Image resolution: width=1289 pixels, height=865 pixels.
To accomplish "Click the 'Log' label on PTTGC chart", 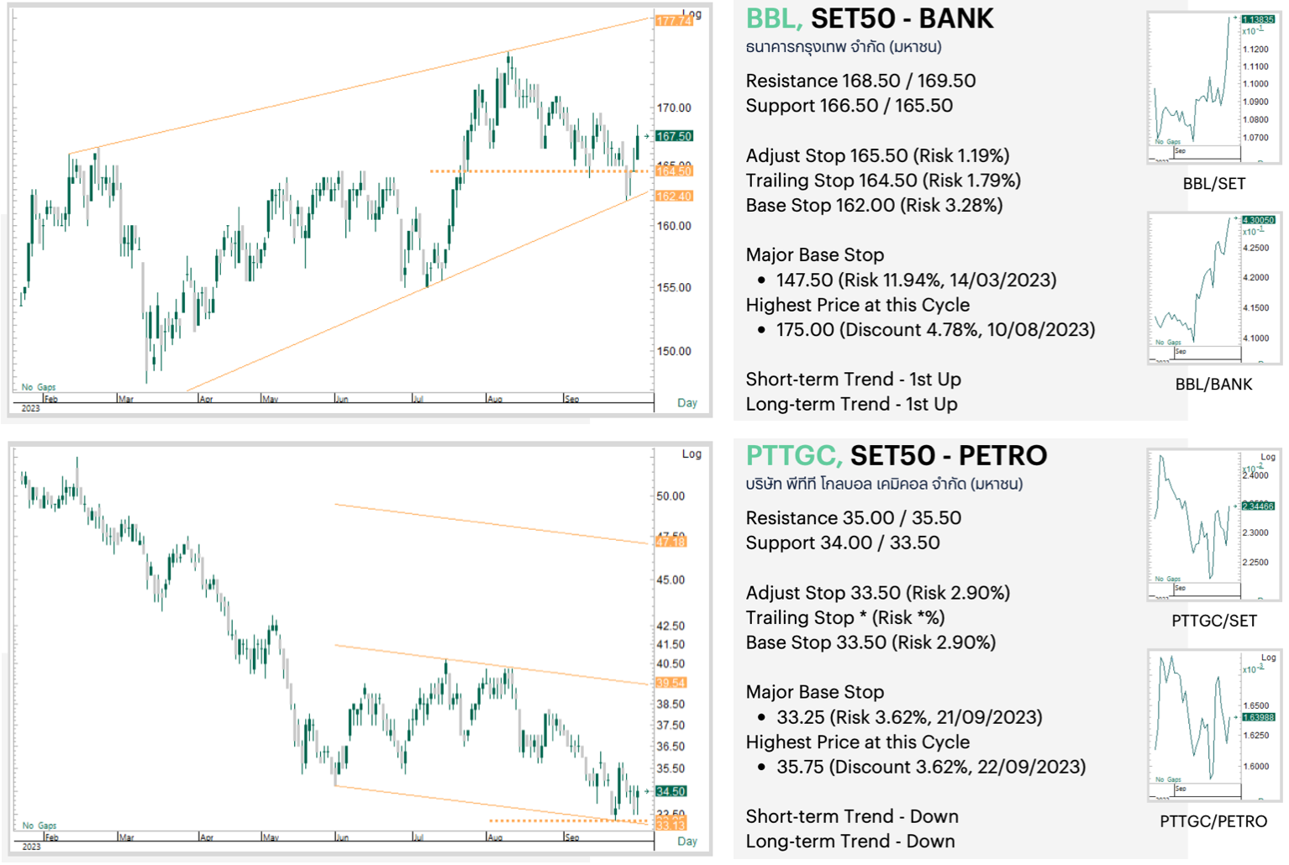I will click(x=692, y=454).
